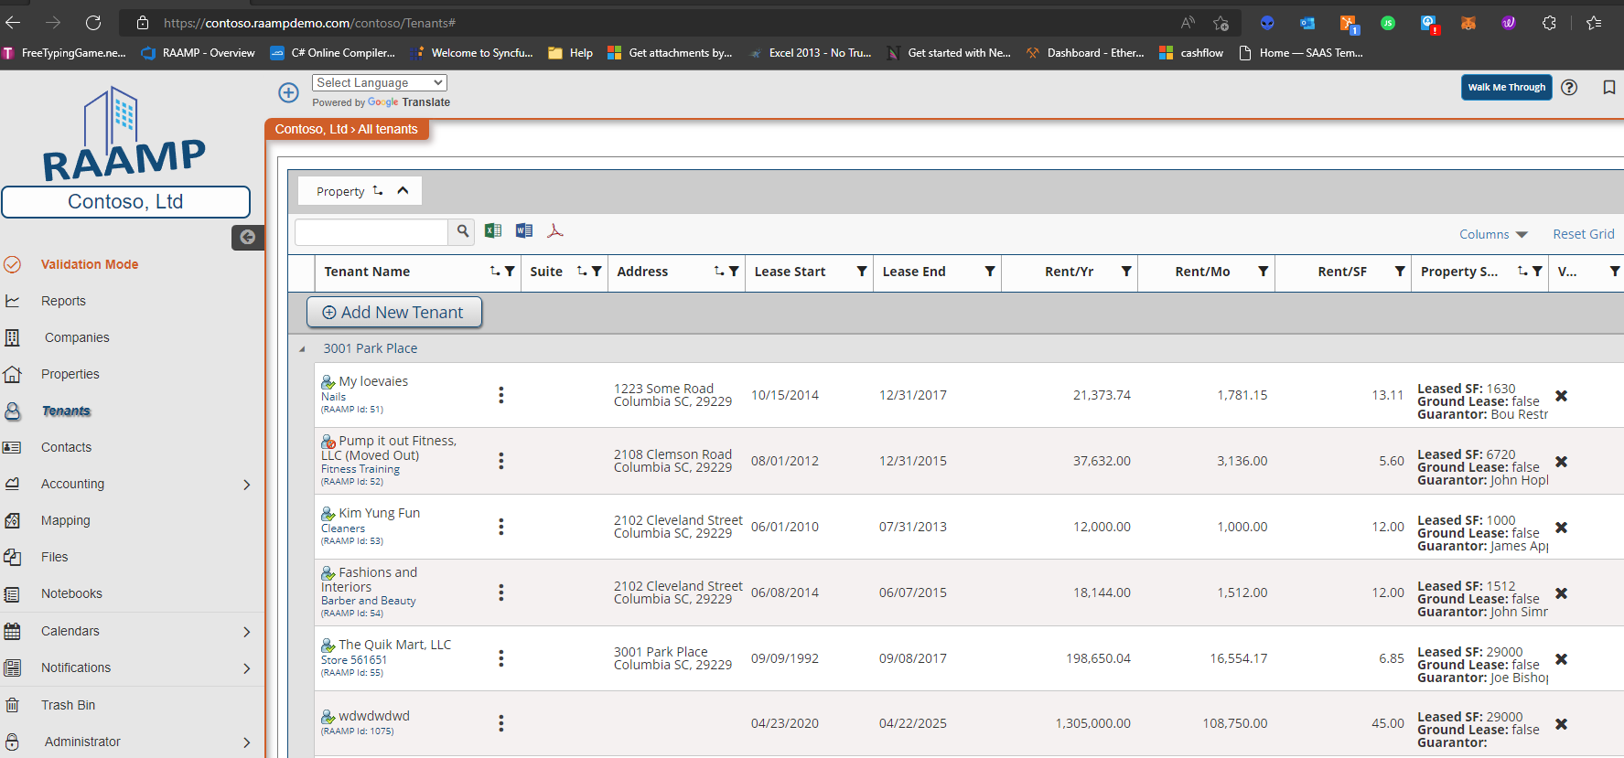Viewport: 1624px width, 758px height.
Task: Open the Columns dropdown
Action: [x=1493, y=234]
